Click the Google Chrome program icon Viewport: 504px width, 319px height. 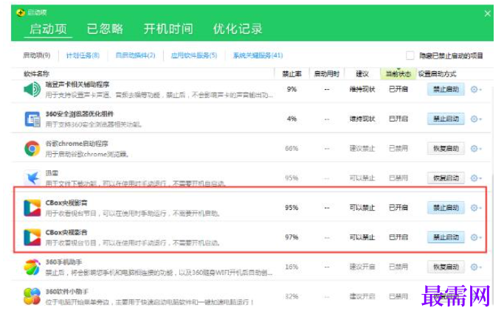pyautogui.click(x=32, y=149)
